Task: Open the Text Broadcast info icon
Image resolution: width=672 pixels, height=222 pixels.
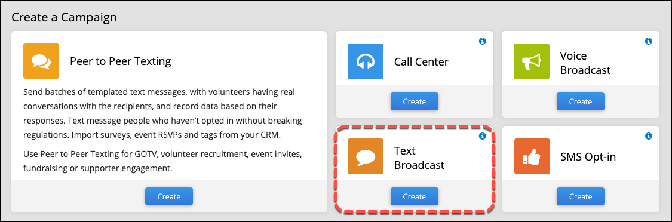Action: (x=482, y=136)
